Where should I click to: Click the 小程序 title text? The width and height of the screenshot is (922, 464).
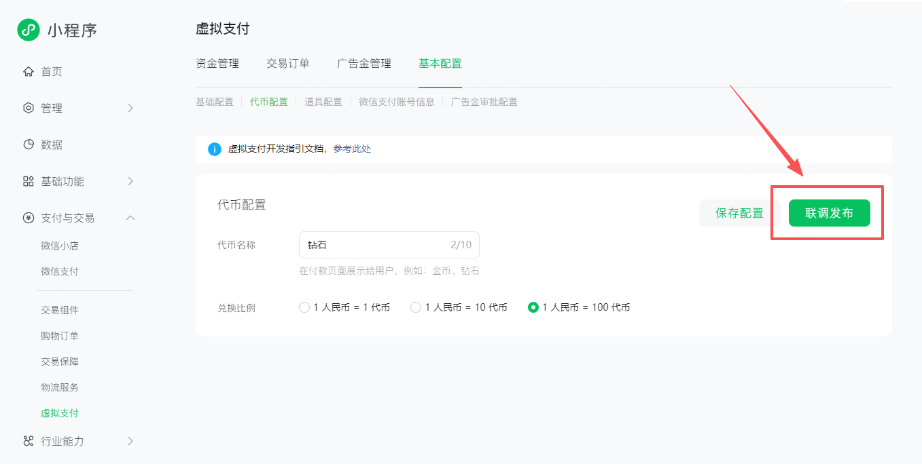click(x=72, y=31)
